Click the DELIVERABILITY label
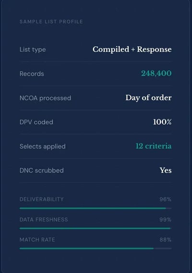The image size is (192, 273). tap(41, 199)
